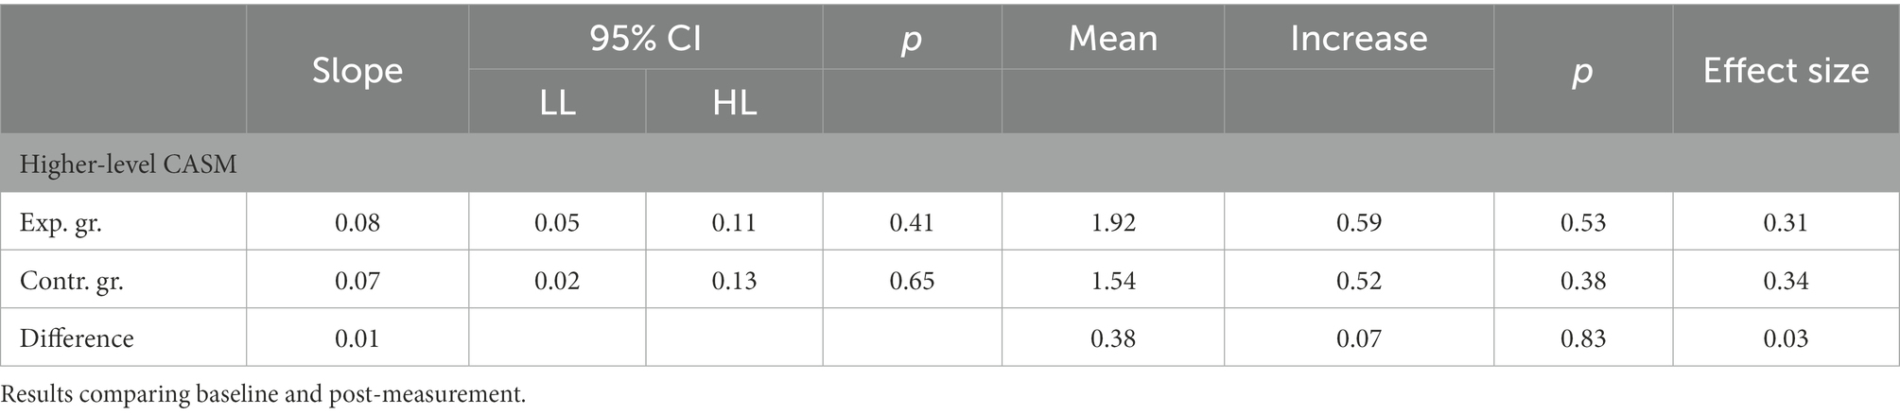Select the Difference p value 0.83
The image size is (1900, 415).
1583,337
